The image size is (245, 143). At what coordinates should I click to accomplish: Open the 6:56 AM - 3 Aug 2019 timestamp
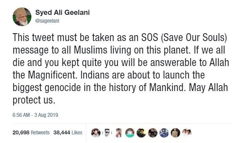click(35, 115)
